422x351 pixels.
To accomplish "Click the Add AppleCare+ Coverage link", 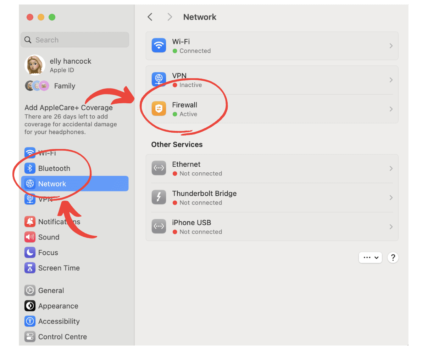I will point(69,108).
